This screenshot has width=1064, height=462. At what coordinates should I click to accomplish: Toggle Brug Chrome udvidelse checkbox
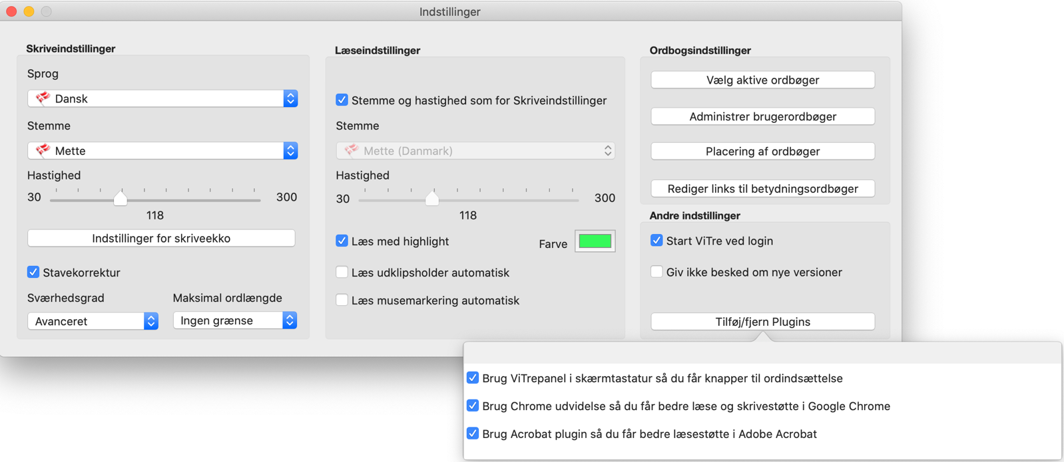click(x=473, y=405)
